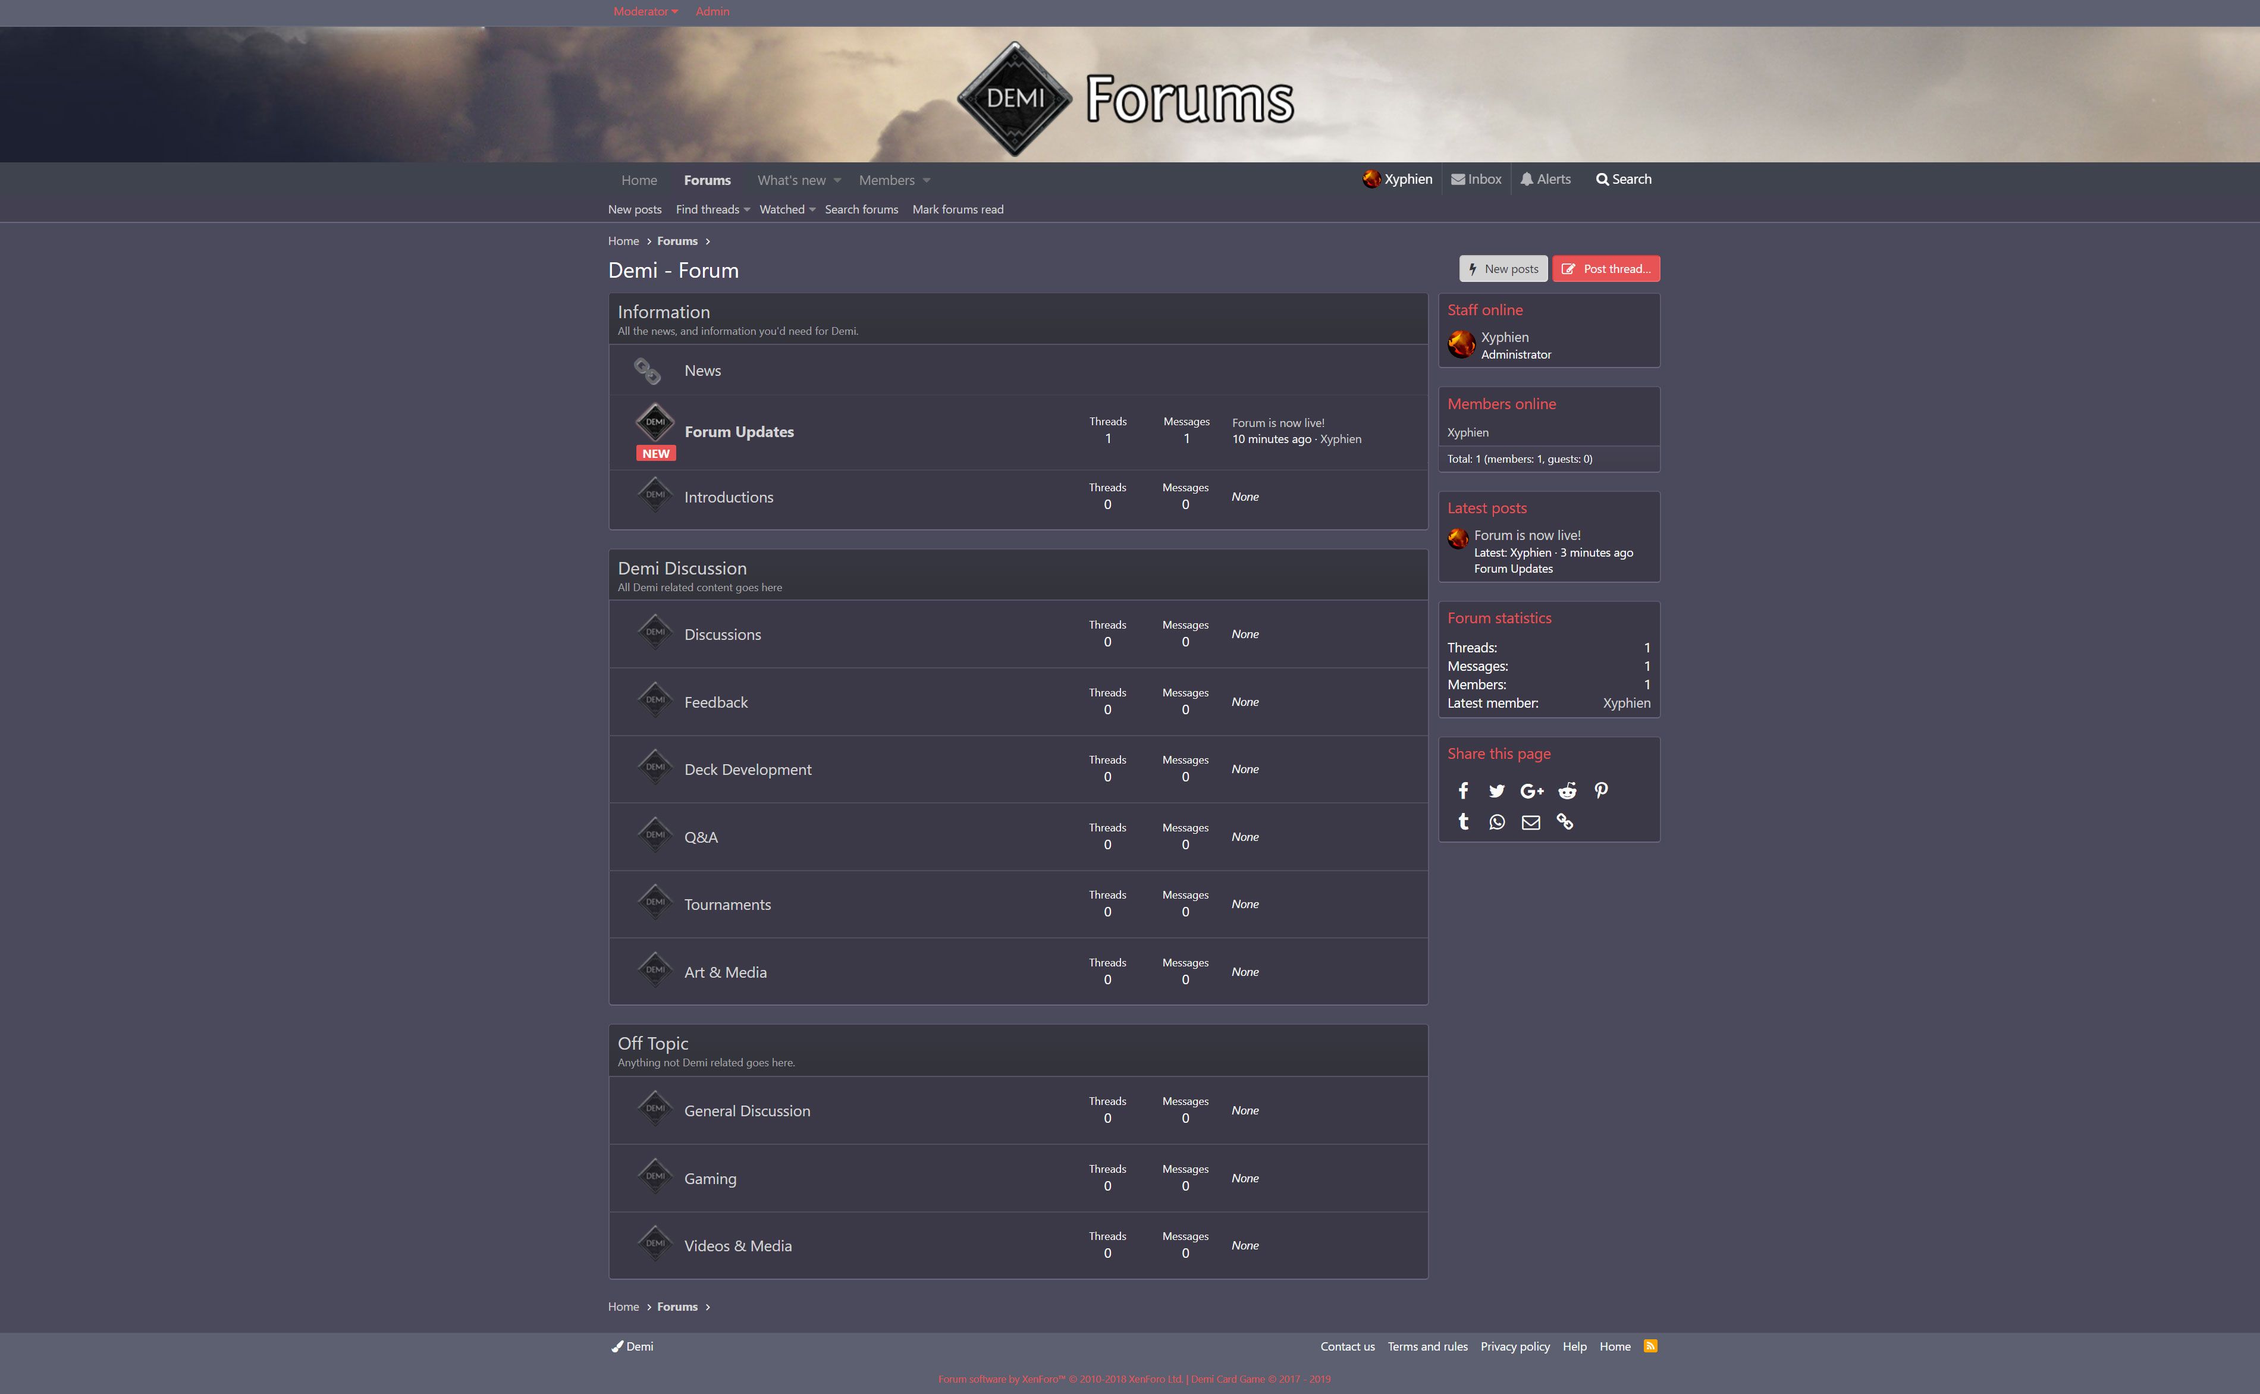Screen dimensions: 2260x1394
Task: Click the Demi diamond logo icon in header
Action: tap(1012, 98)
